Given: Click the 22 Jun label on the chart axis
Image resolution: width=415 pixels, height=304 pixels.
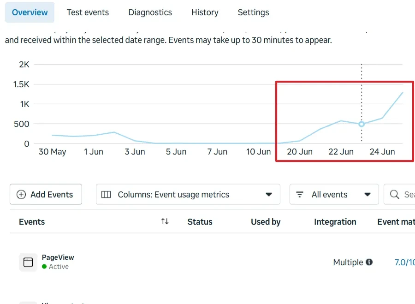Looking at the screenshot, I should tap(341, 152).
